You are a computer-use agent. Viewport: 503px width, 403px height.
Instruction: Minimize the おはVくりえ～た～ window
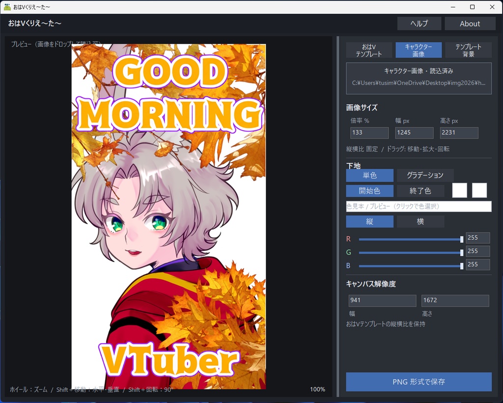point(453,7)
